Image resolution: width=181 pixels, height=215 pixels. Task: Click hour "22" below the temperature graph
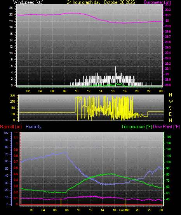[x=150, y=210]
